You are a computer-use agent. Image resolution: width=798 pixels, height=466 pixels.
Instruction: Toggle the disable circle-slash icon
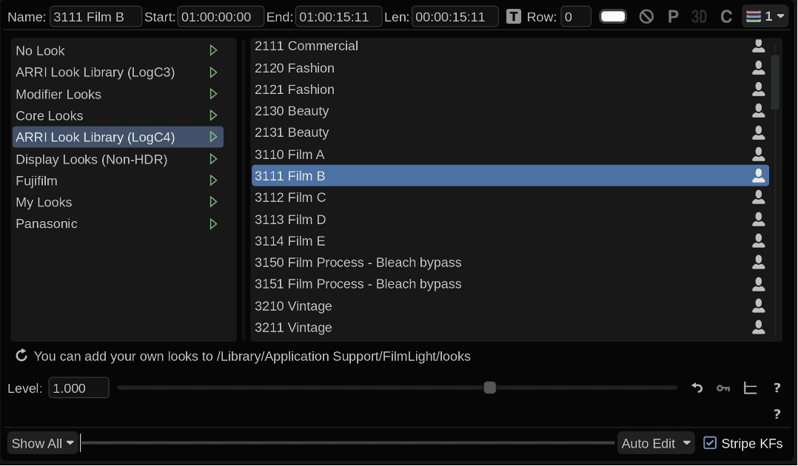[646, 17]
